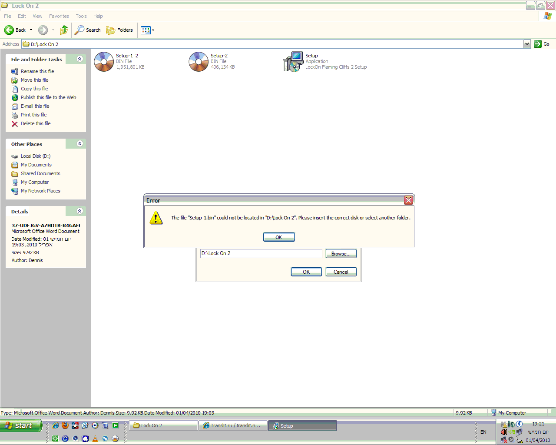Screen dimensions: 556x445
Task: Click Delete this file link
Action: tap(36, 123)
